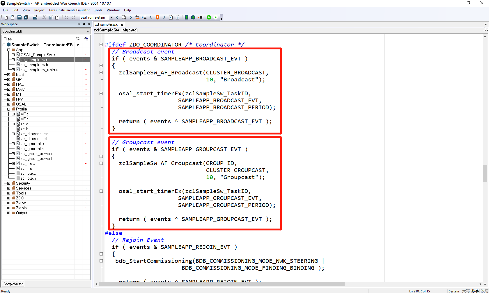This screenshot has width=489, height=293.
Task: Start Download and Debug with green button
Action: pyautogui.click(x=209, y=17)
